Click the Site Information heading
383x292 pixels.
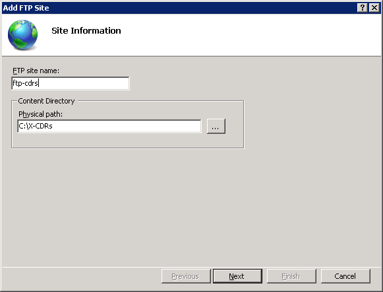coord(86,31)
